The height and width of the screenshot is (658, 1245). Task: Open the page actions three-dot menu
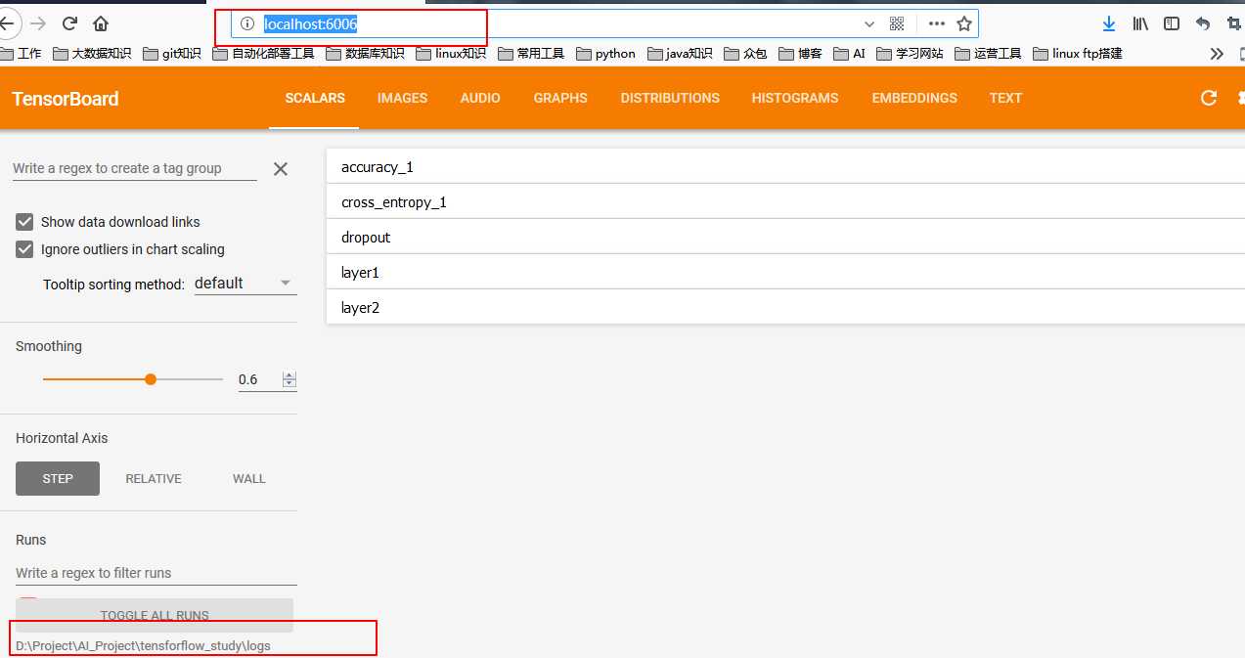(936, 23)
